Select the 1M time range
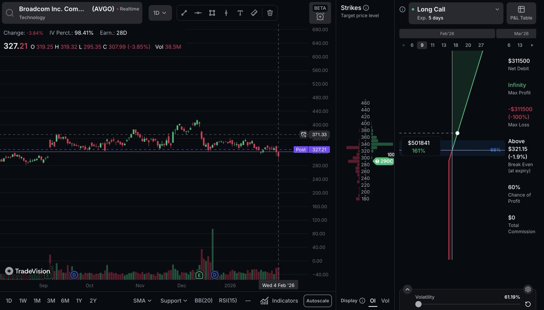 [x=37, y=300]
